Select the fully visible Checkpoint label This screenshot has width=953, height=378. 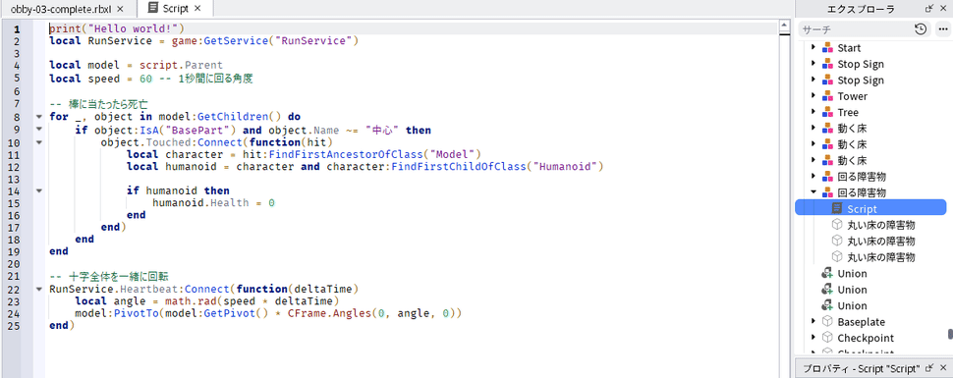point(866,338)
